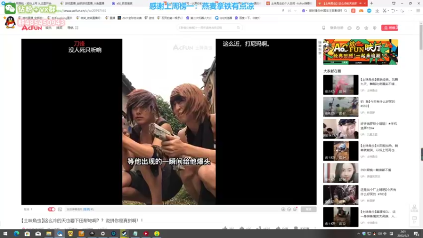Open the 搞笑 navigation menu
The width and height of the screenshot is (423, 238).
coord(59,28)
